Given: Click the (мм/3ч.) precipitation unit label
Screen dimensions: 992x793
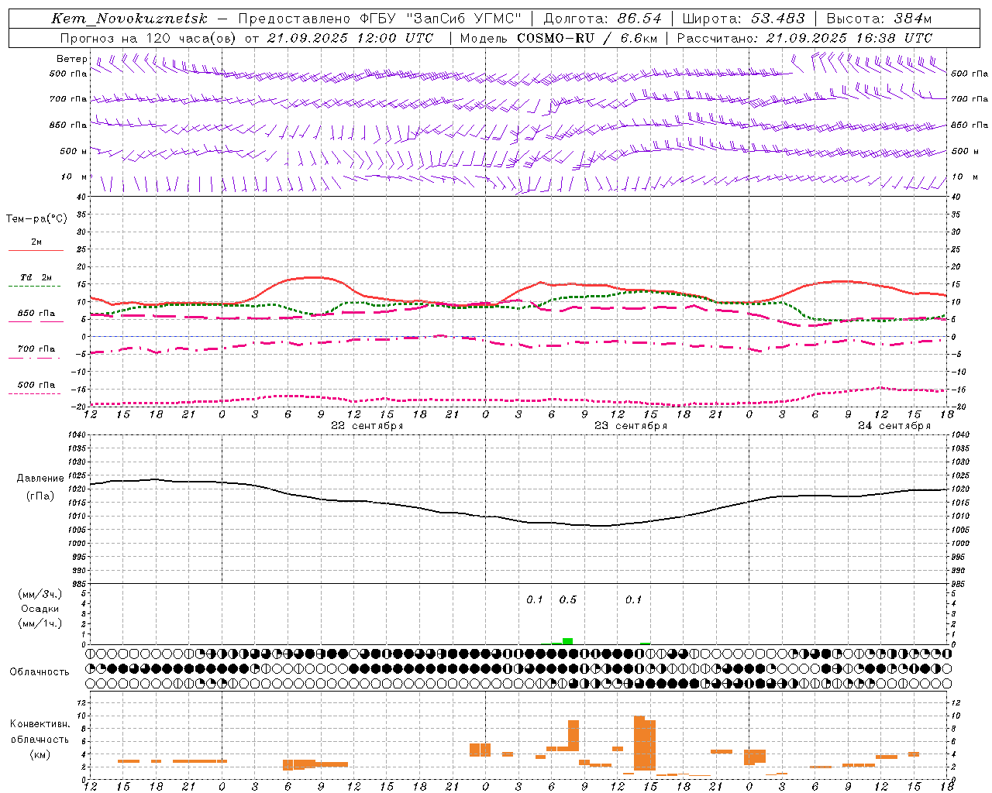Looking at the screenshot, I should coord(40,594).
